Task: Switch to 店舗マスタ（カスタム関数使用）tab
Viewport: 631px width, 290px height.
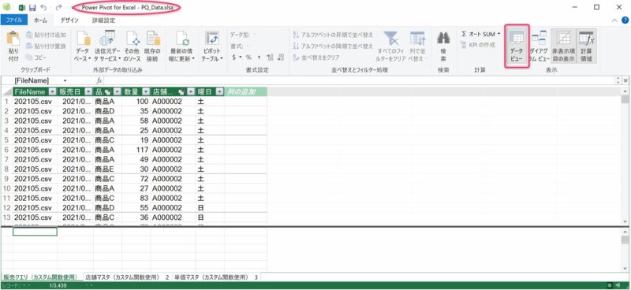Action: click(x=127, y=277)
